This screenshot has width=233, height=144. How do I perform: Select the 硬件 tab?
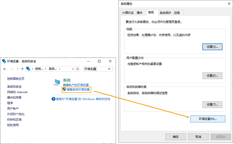[140, 13]
